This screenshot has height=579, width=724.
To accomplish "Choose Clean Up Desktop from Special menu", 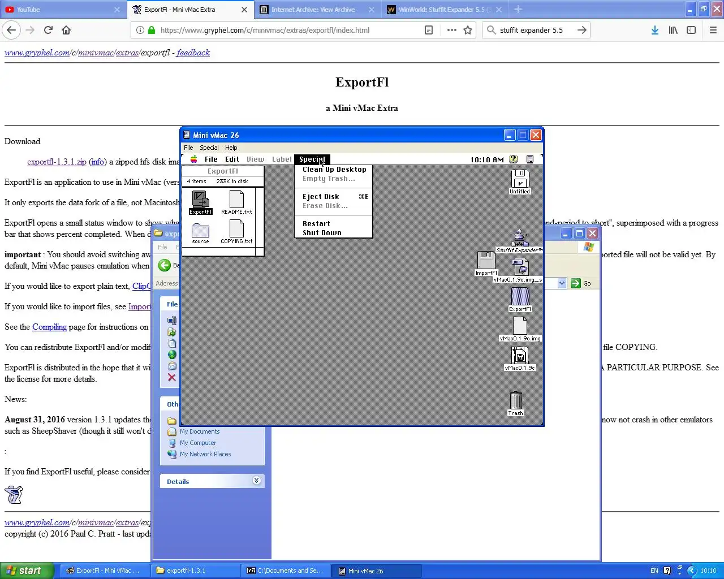I will tap(334, 170).
